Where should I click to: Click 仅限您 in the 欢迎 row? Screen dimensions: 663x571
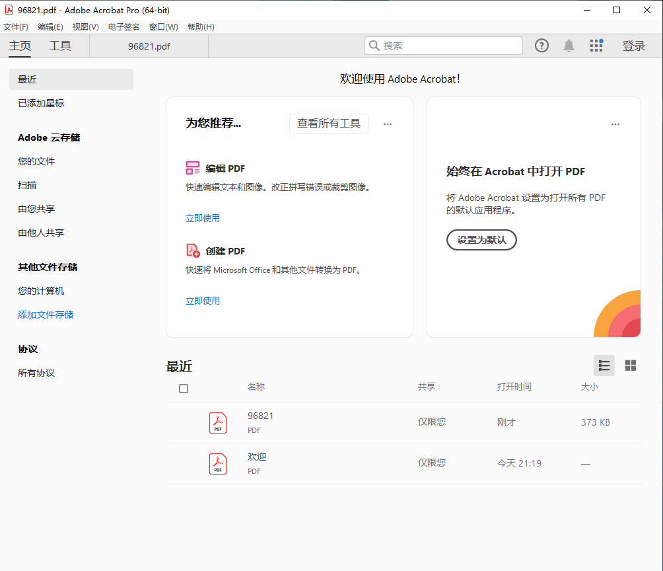coord(432,463)
